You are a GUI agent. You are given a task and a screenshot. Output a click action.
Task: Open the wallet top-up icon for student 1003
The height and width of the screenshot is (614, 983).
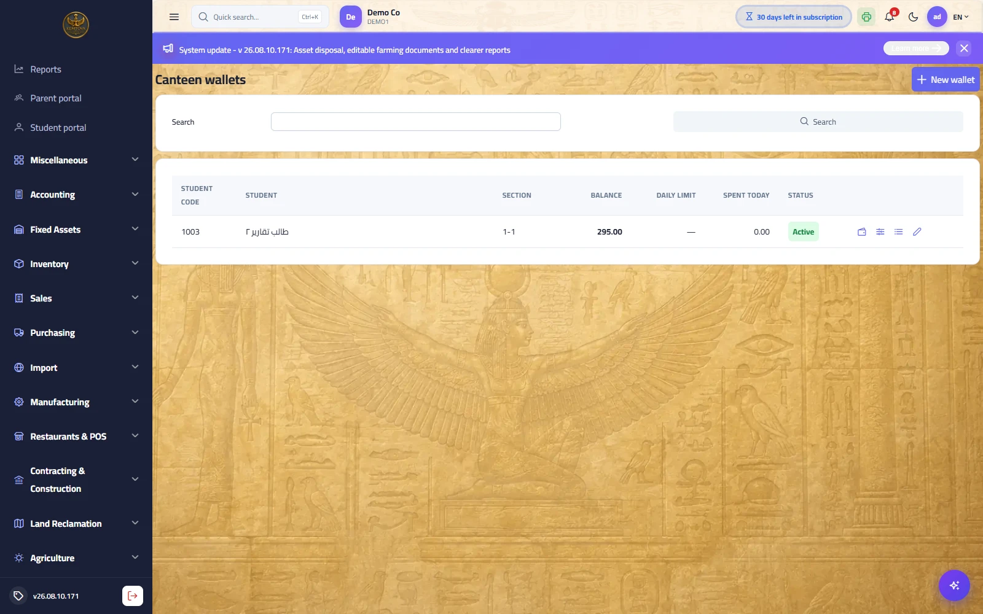click(x=862, y=232)
